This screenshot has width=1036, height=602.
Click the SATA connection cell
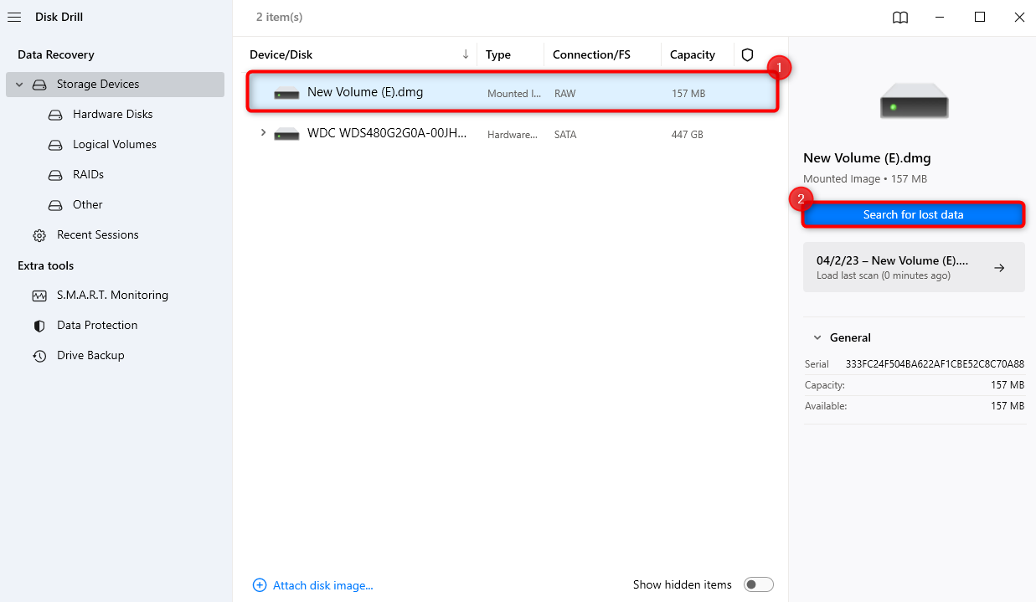click(x=565, y=135)
